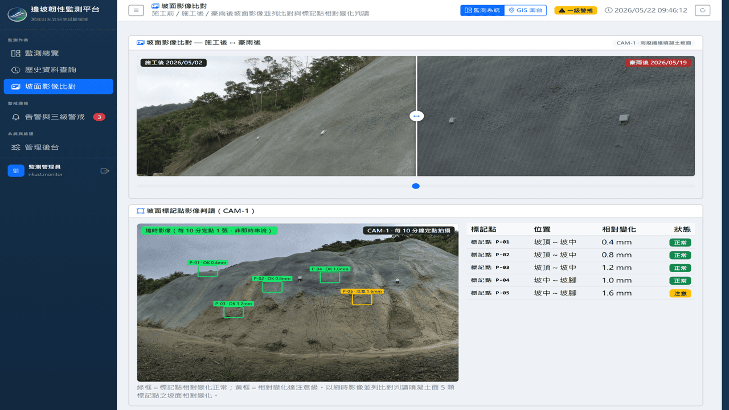Click the bell icon for 告警與三級警戒
The height and width of the screenshot is (410, 729).
[x=16, y=117]
